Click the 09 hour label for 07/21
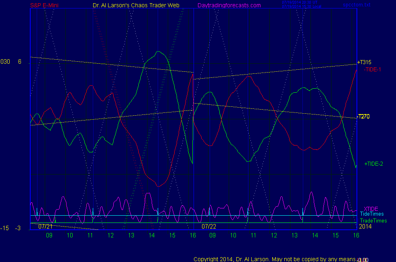Viewport: 396px width, 262px height. tap(49, 235)
